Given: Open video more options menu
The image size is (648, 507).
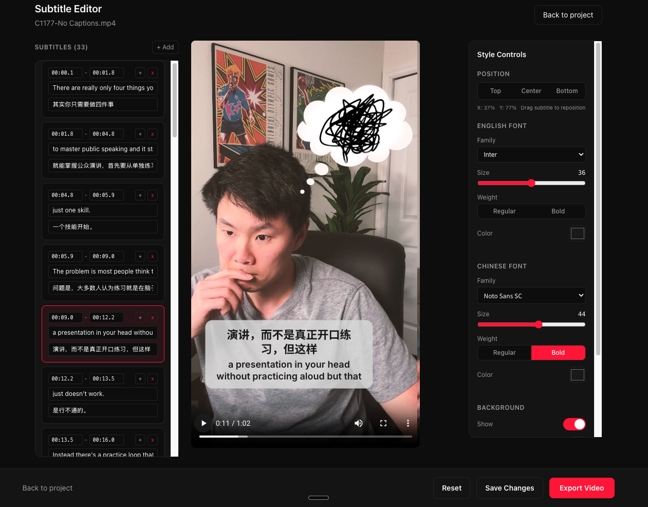Looking at the screenshot, I should point(408,423).
